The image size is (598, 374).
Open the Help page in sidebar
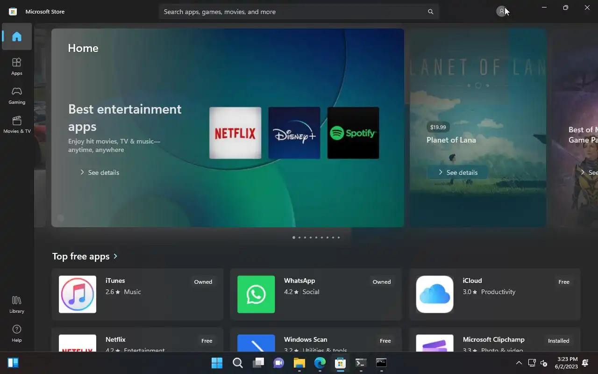17,333
